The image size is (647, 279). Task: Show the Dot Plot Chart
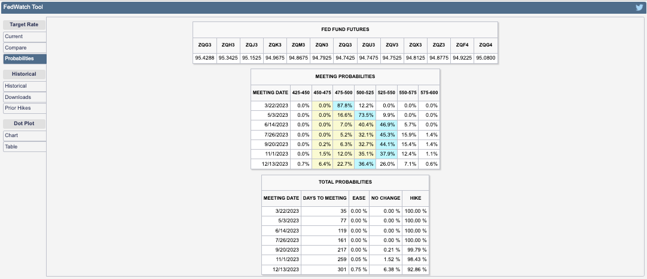(24, 135)
